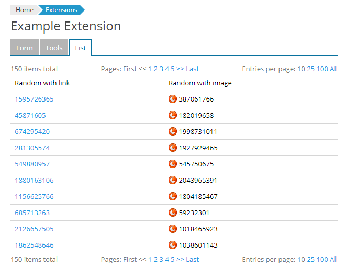Open the Tools tab

54,48
